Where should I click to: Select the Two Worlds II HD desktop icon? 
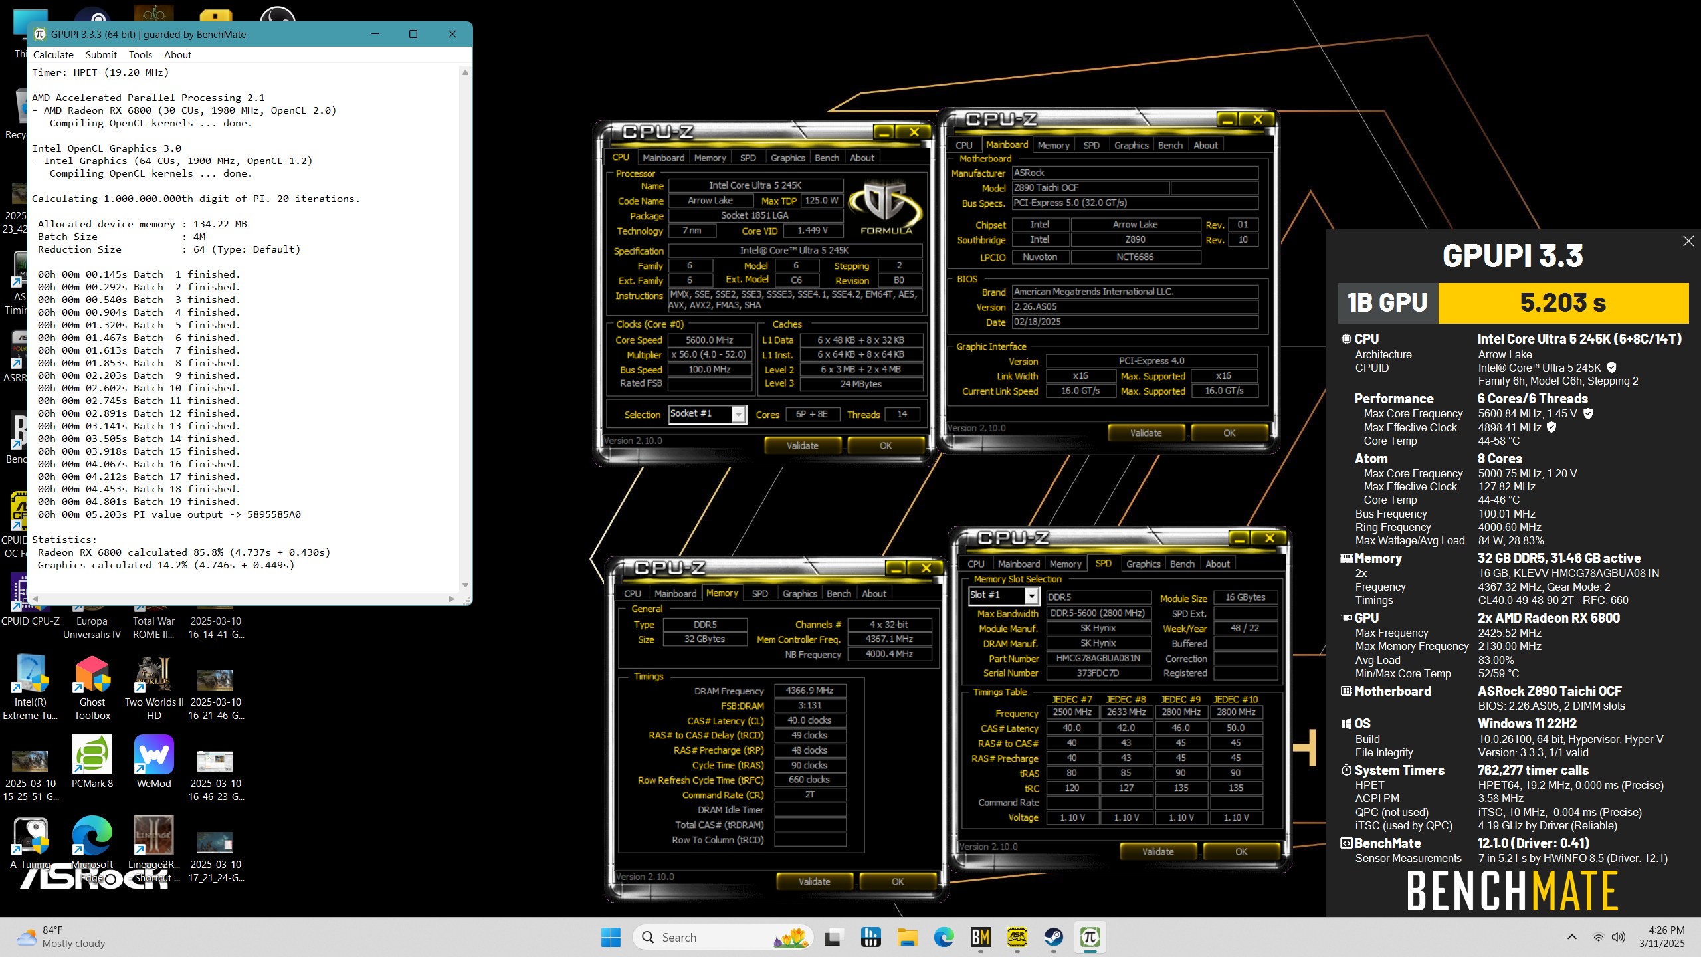[x=153, y=689]
